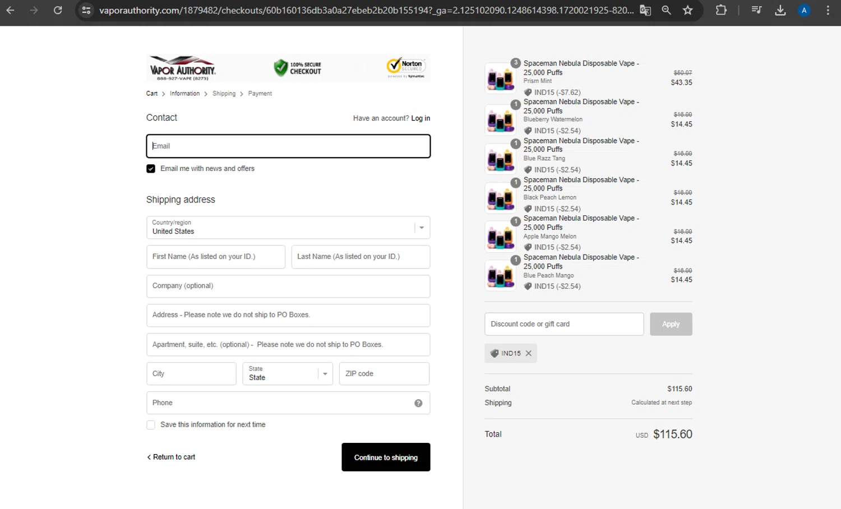View site information icon in address bar

[x=86, y=10]
